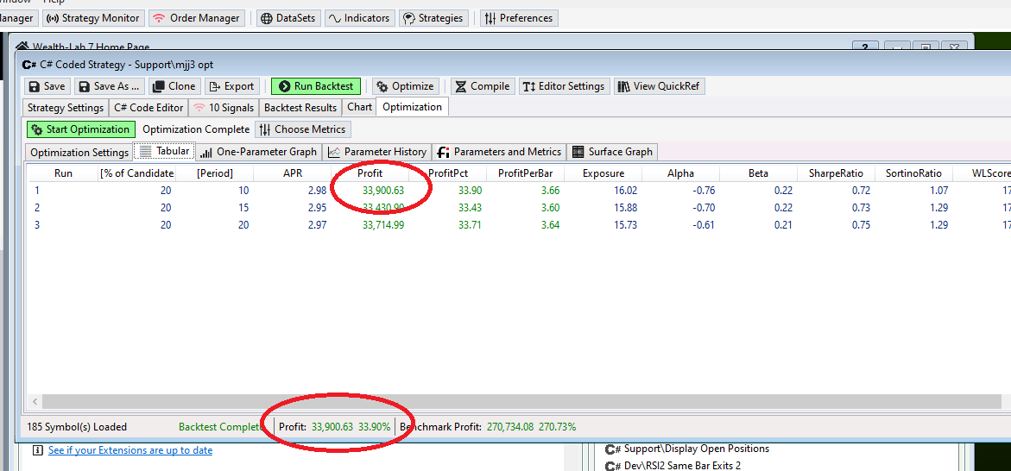1011x471 pixels.
Task: Sort by the SharpeRatio column header
Action: [836, 173]
